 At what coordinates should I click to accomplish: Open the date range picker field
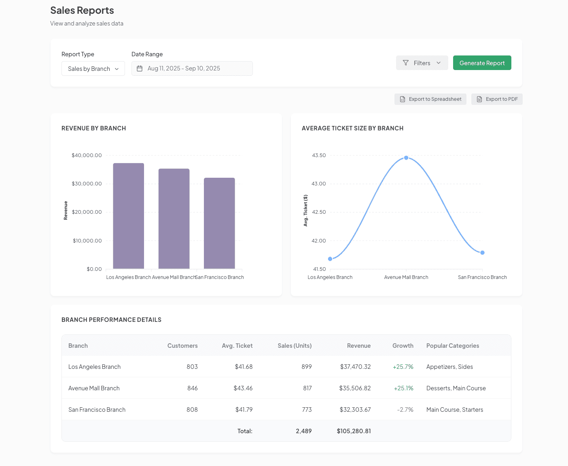coord(192,69)
